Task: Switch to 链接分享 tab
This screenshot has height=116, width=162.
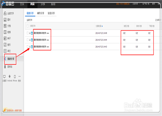Action: pyautogui.click(x=30, y=13)
